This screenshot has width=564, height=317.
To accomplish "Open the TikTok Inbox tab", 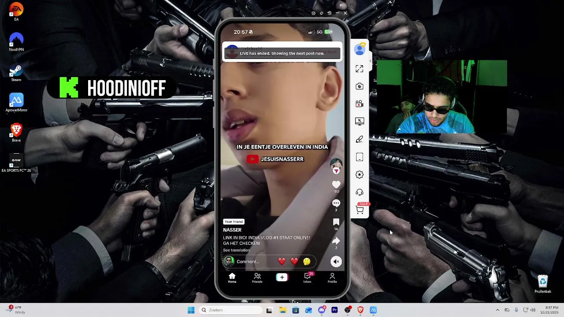I will coord(308,277).
